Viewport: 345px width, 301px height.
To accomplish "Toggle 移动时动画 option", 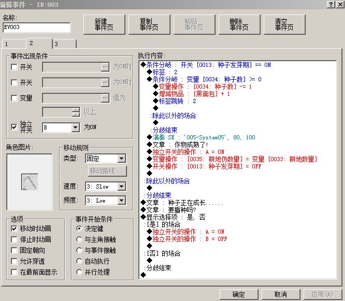I will pyautogui.click(x=14, y=228).
